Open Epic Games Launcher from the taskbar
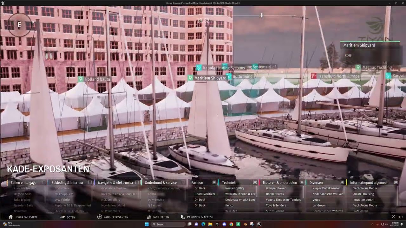 [x=217, y=224]
